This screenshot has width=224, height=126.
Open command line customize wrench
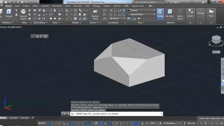tap(68, 114)
